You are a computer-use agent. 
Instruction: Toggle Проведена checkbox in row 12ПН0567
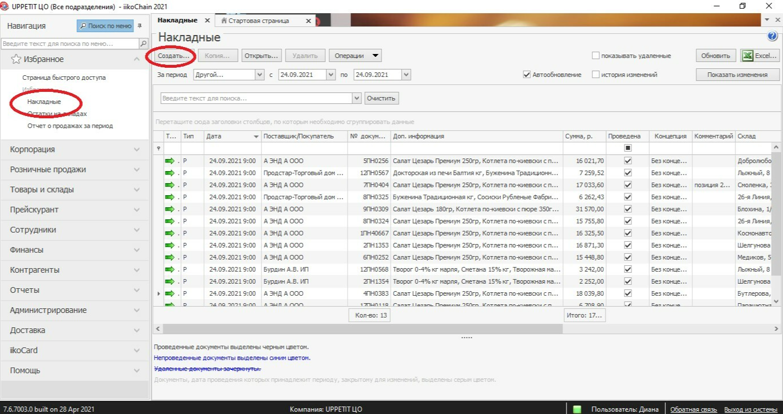[628, 173]
